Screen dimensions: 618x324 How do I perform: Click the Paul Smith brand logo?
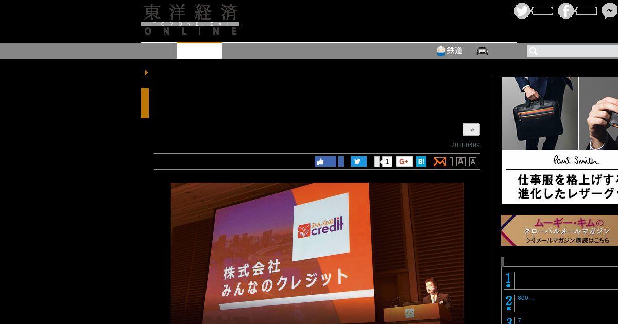(x=576, y=160)
